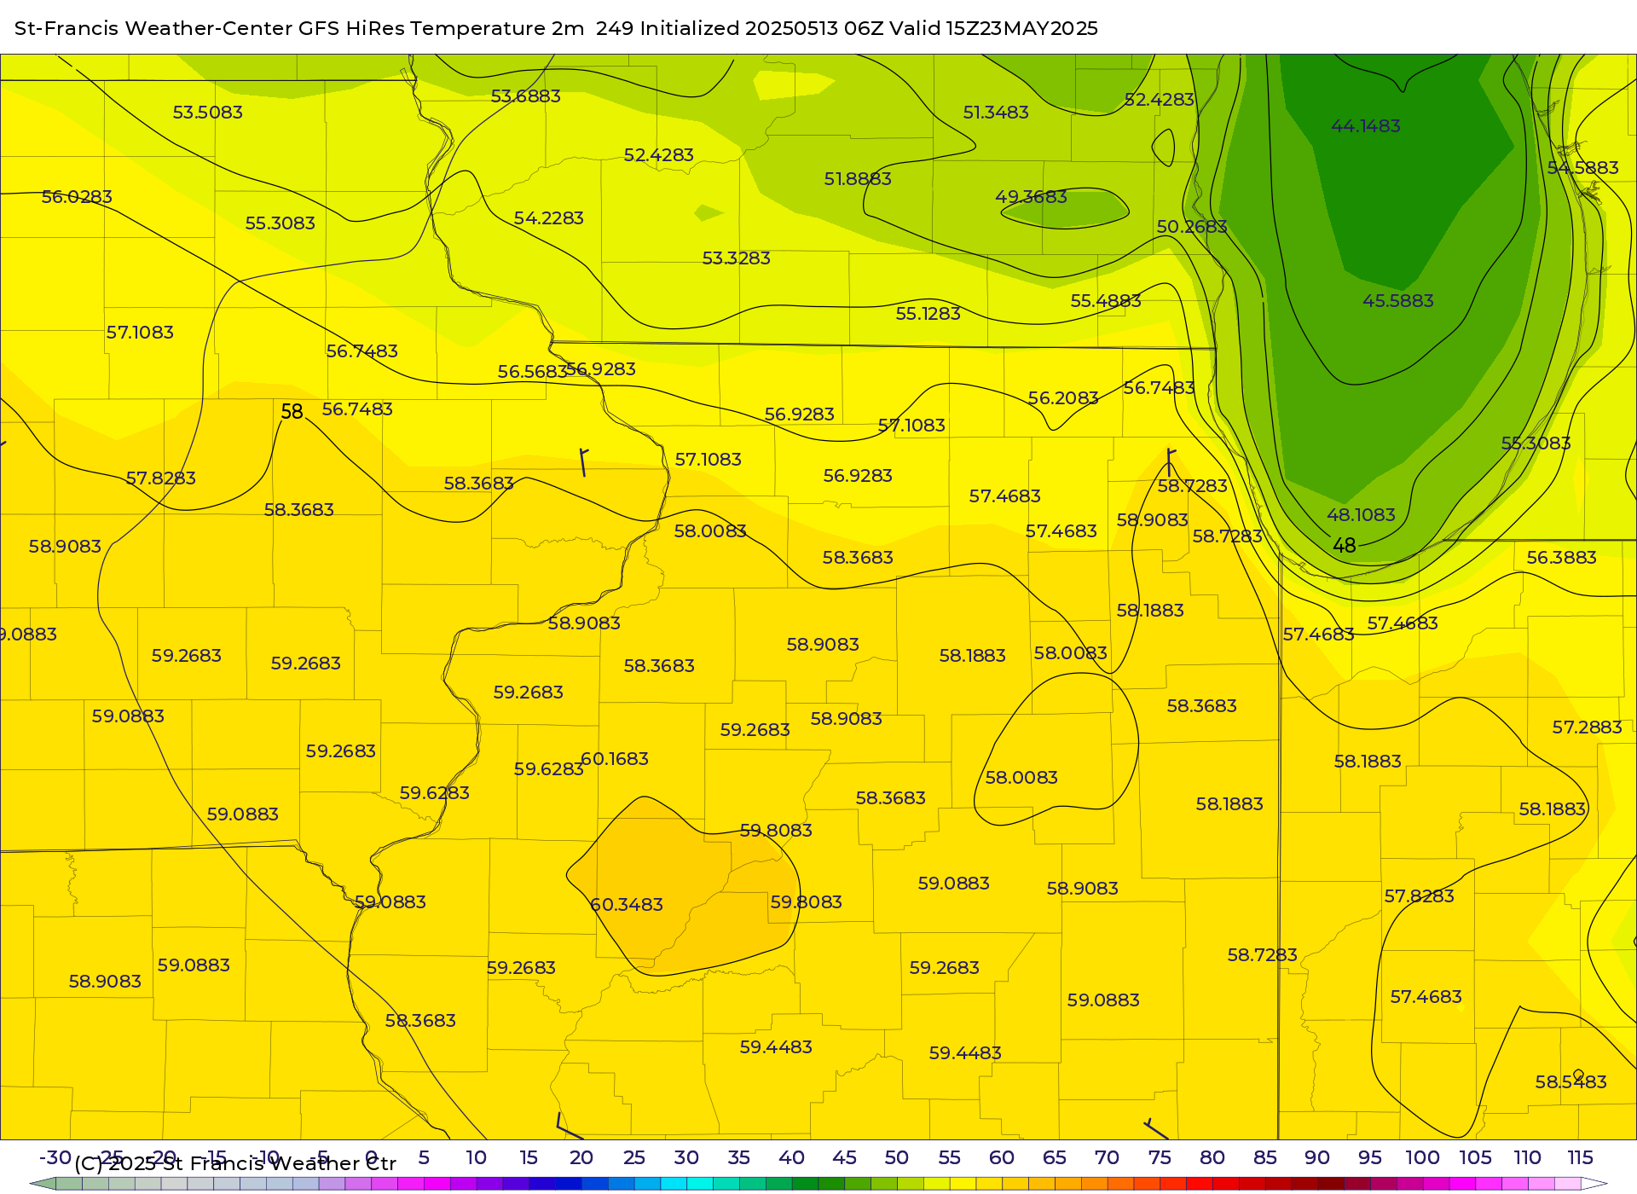Viewport: 1637px width, 1194px height.
Task: Click the contour line label 48
Action: coord(1344,546)
